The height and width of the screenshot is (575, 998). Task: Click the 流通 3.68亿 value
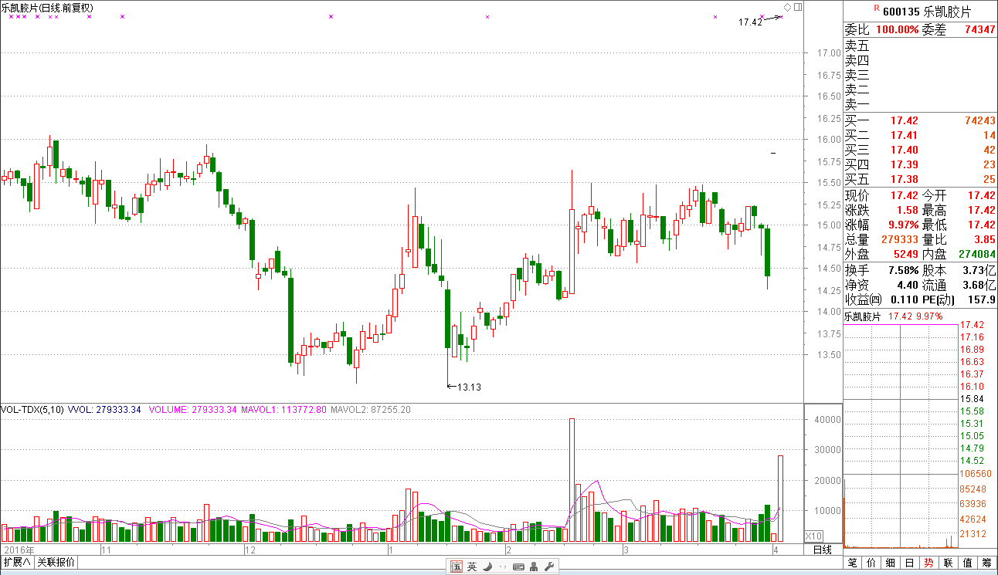(979, 285)
